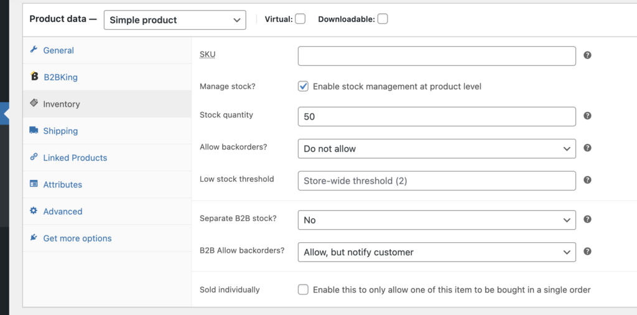Open the Advanced tab
This screenshot has width=637, height=315.
[x=107, y=212]
